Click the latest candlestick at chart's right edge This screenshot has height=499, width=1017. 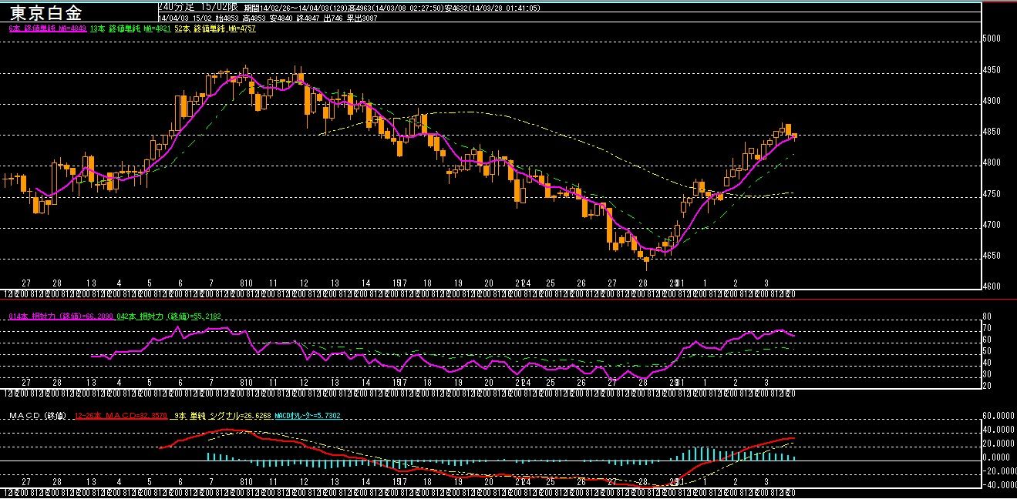(x=794, y=136)
